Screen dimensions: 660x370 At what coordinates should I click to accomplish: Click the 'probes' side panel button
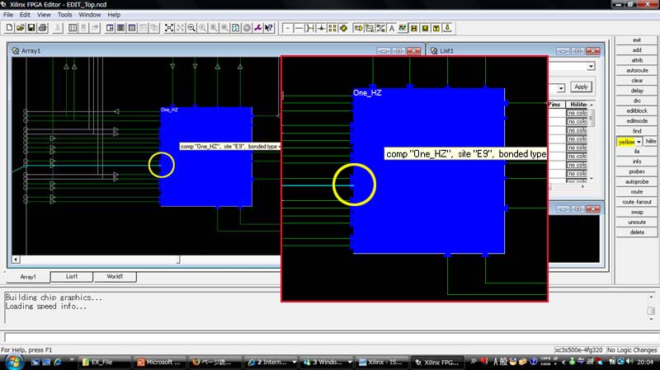636,171
